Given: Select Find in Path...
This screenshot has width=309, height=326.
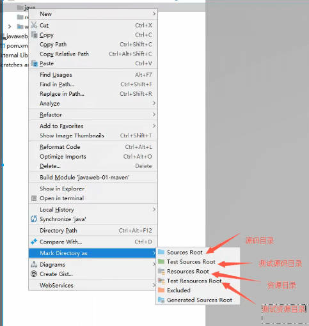Looking at the screenshot, I should point(93,84).
